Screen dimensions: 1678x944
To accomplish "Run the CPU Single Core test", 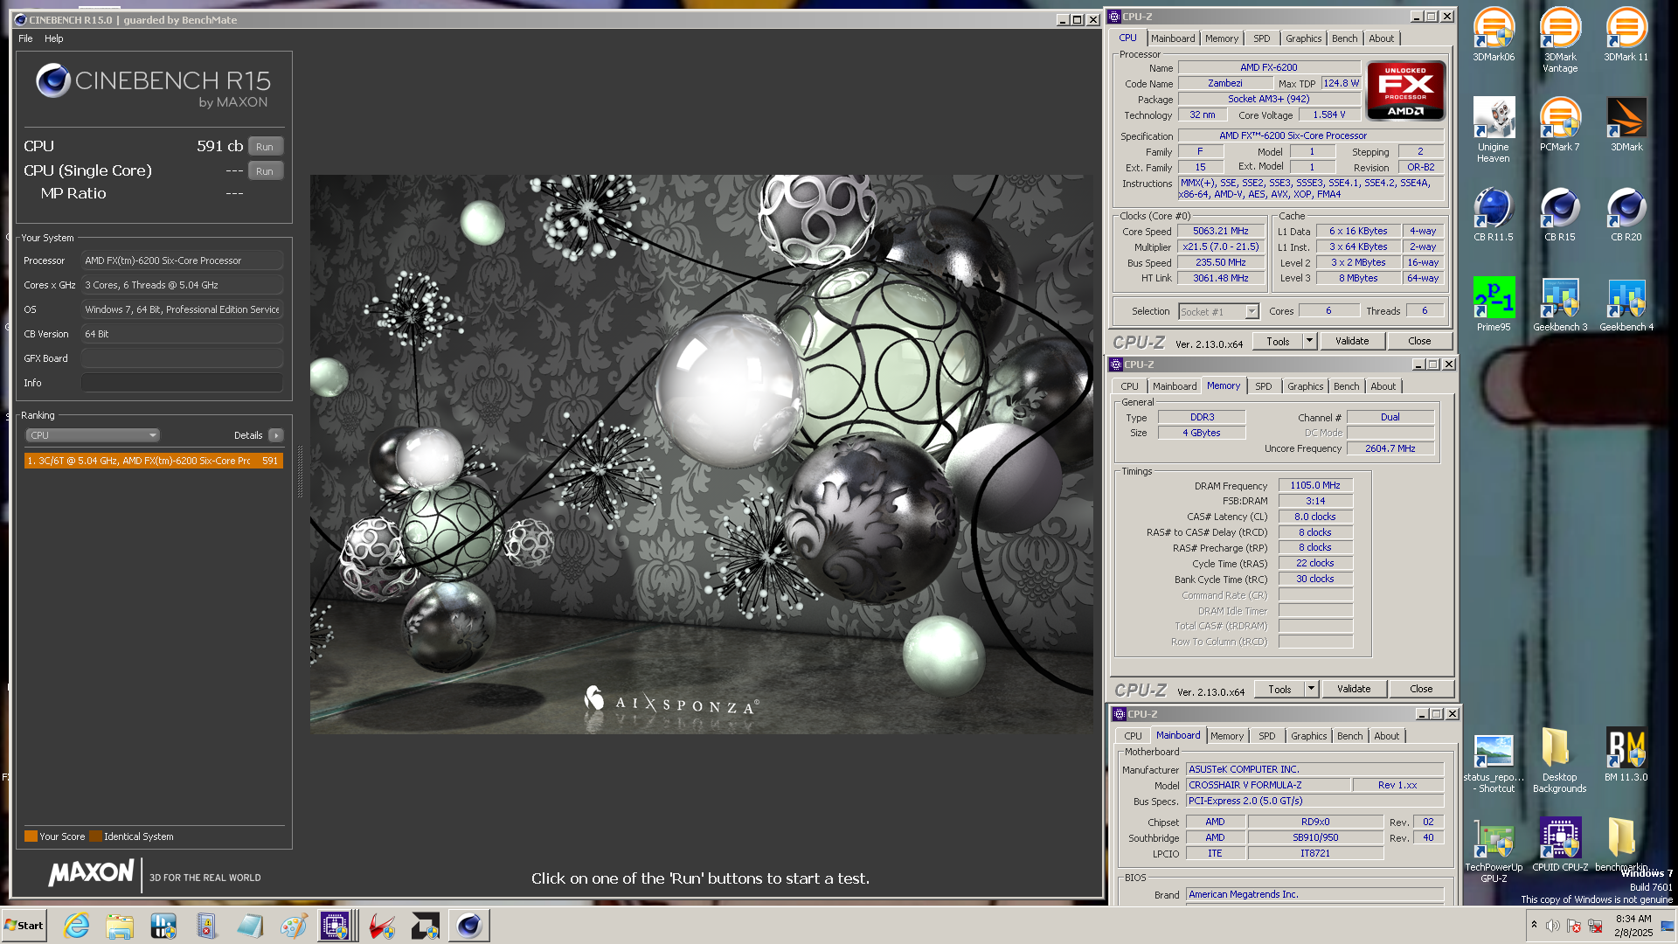I will click(x=265, y=171).
